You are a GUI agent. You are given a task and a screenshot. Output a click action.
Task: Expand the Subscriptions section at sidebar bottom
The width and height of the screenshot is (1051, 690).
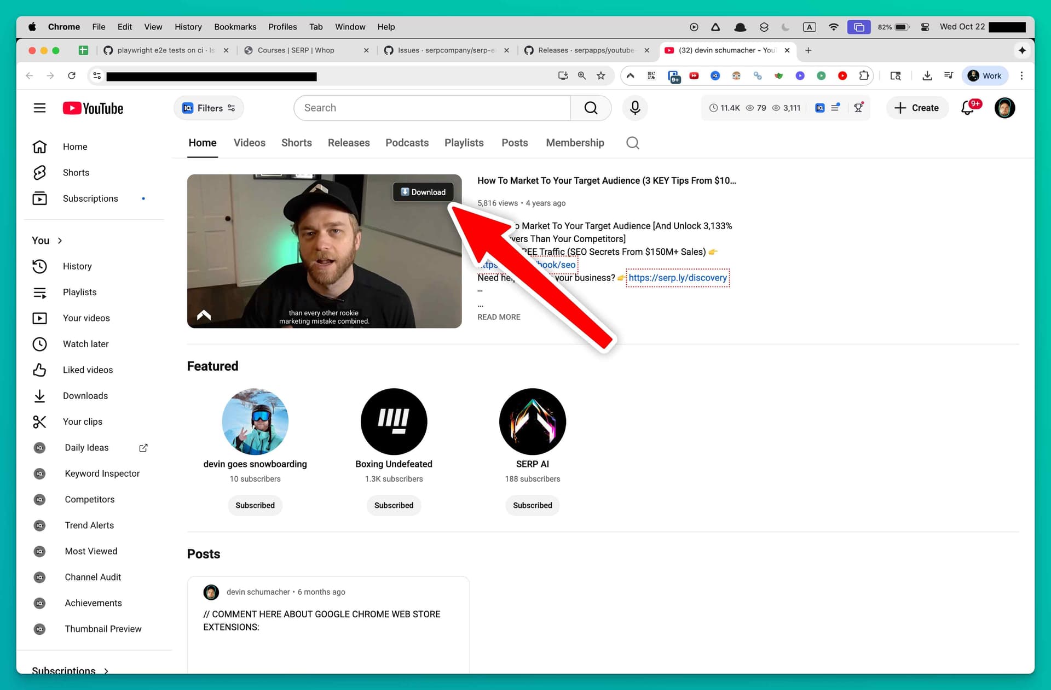coord(70,671)
